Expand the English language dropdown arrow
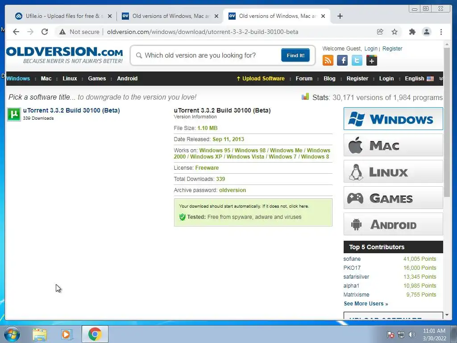The width and height of the screenshot is (457, 343). [441, 79]
